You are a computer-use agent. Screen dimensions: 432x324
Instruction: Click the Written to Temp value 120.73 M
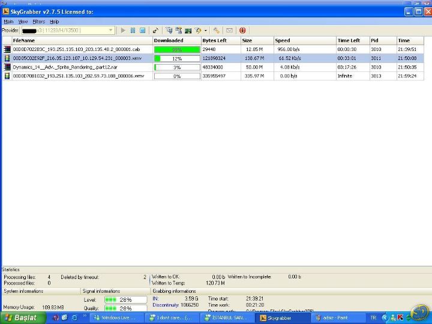(x=215, y=283)
